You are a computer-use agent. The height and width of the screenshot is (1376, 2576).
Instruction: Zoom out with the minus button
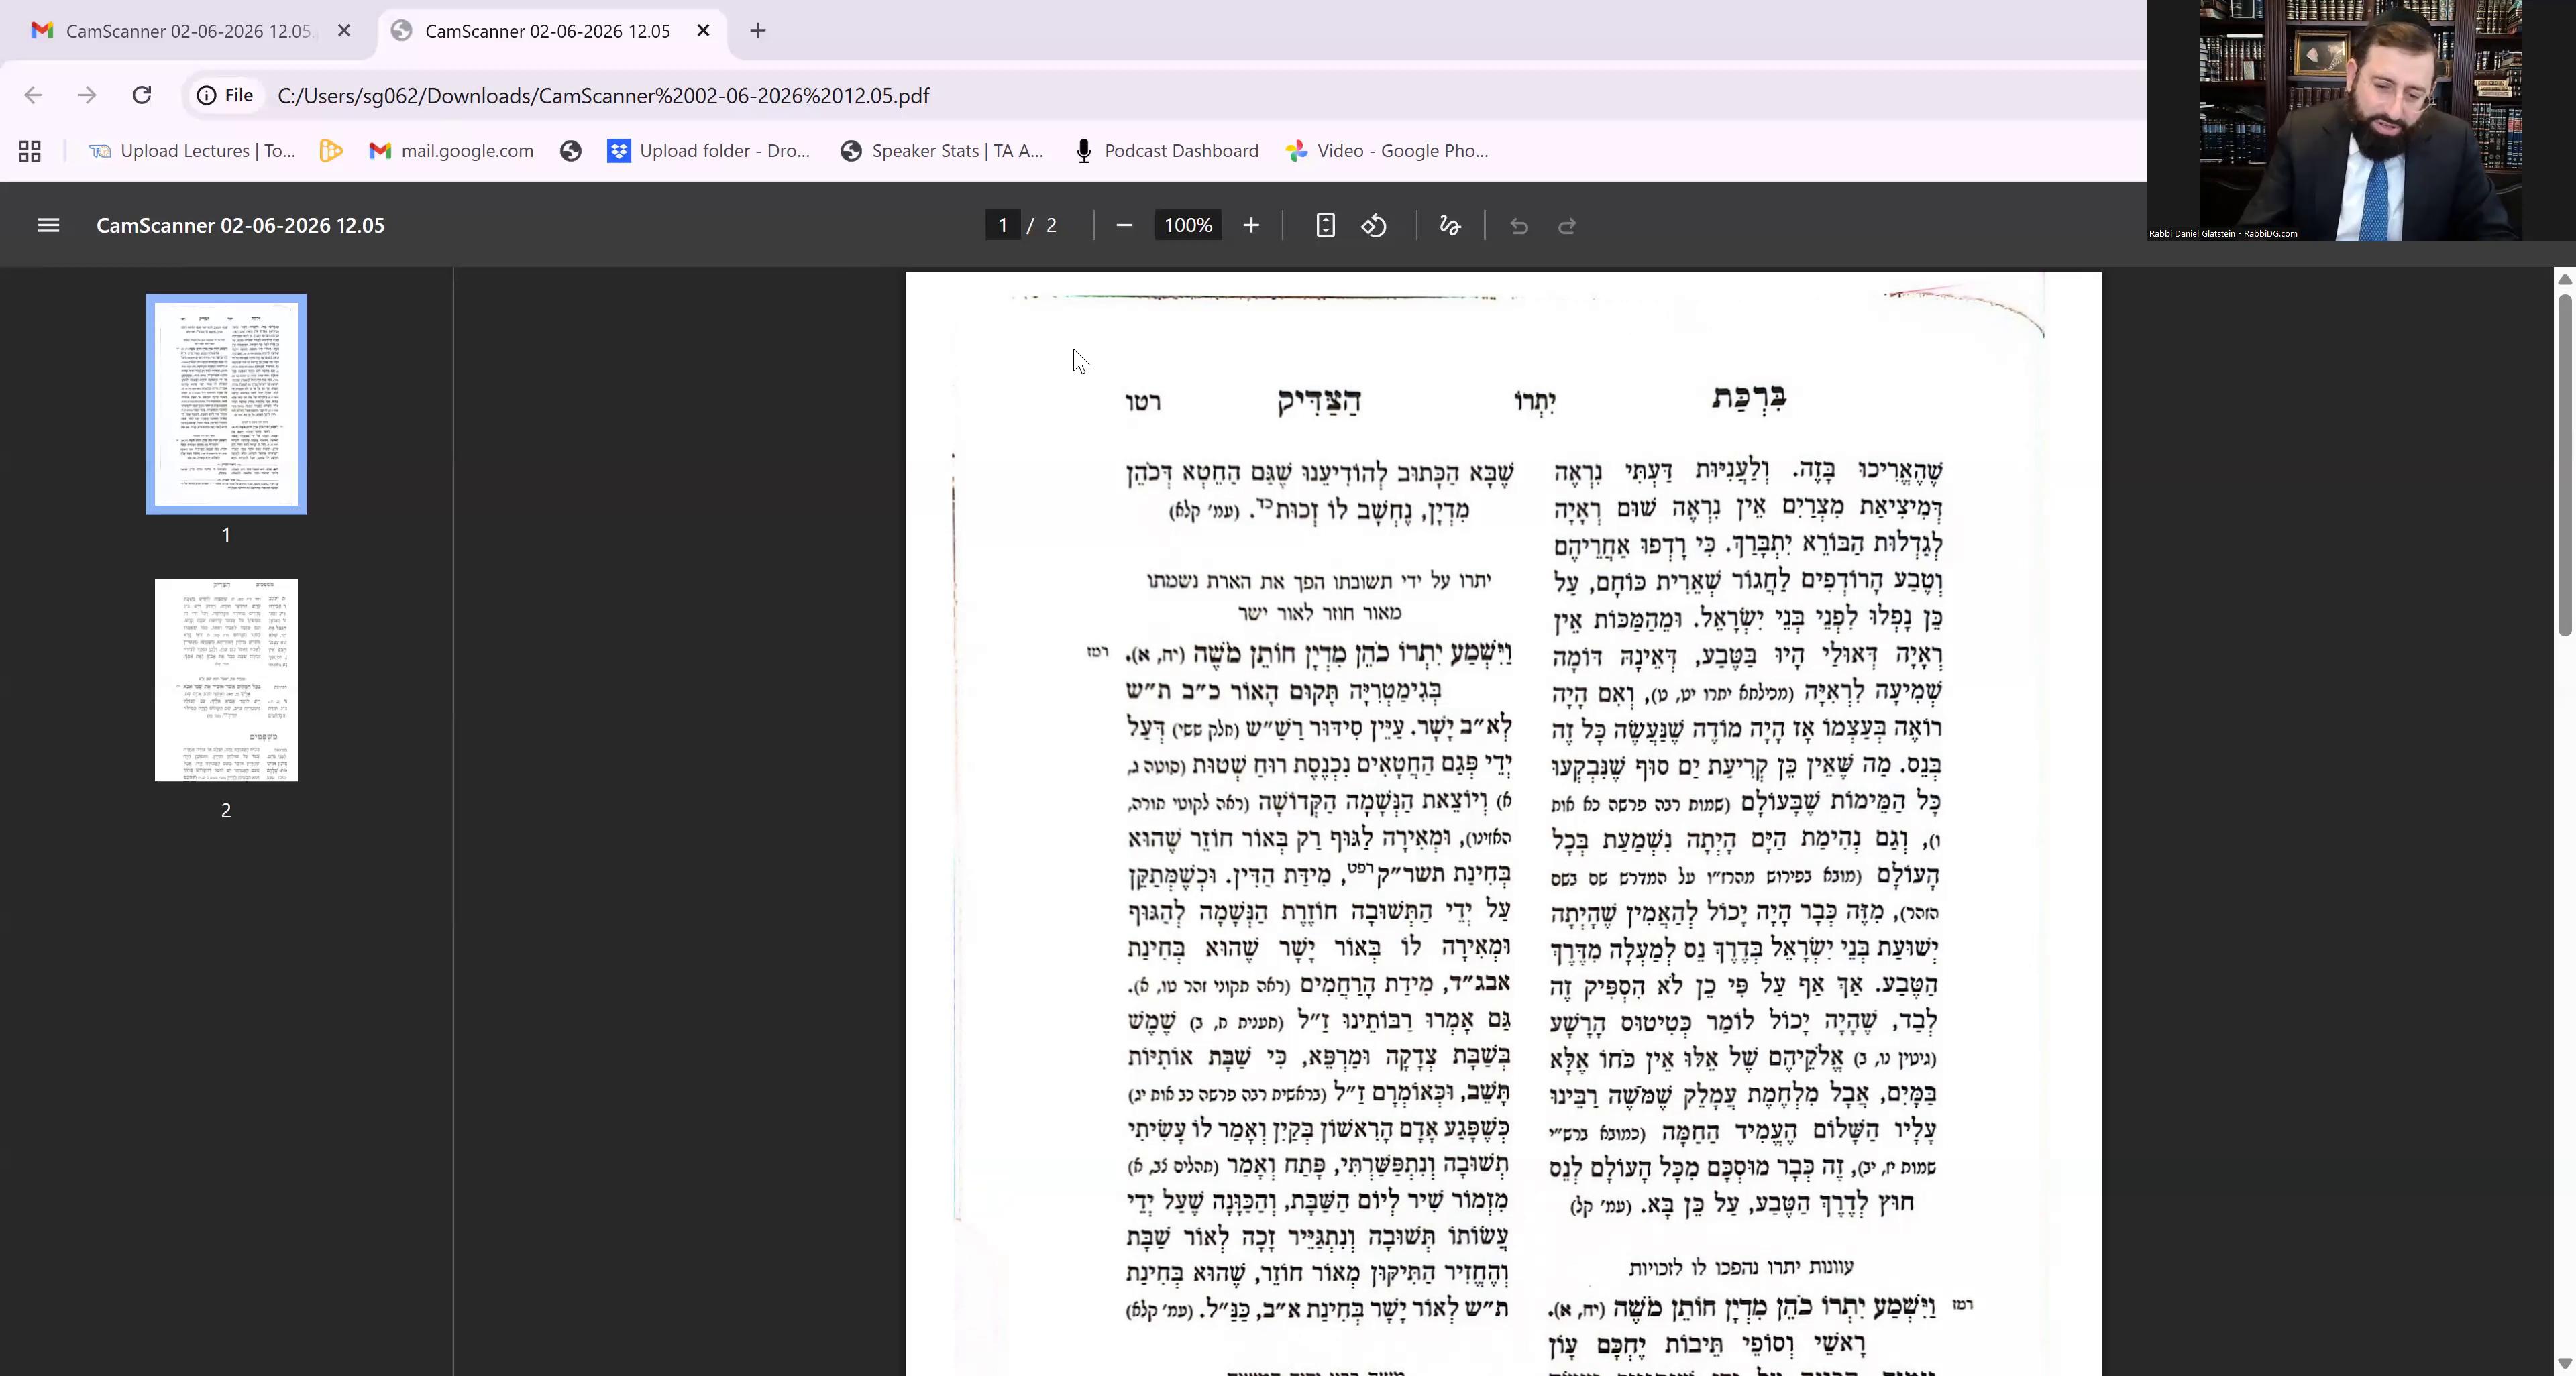(1124, 226)
